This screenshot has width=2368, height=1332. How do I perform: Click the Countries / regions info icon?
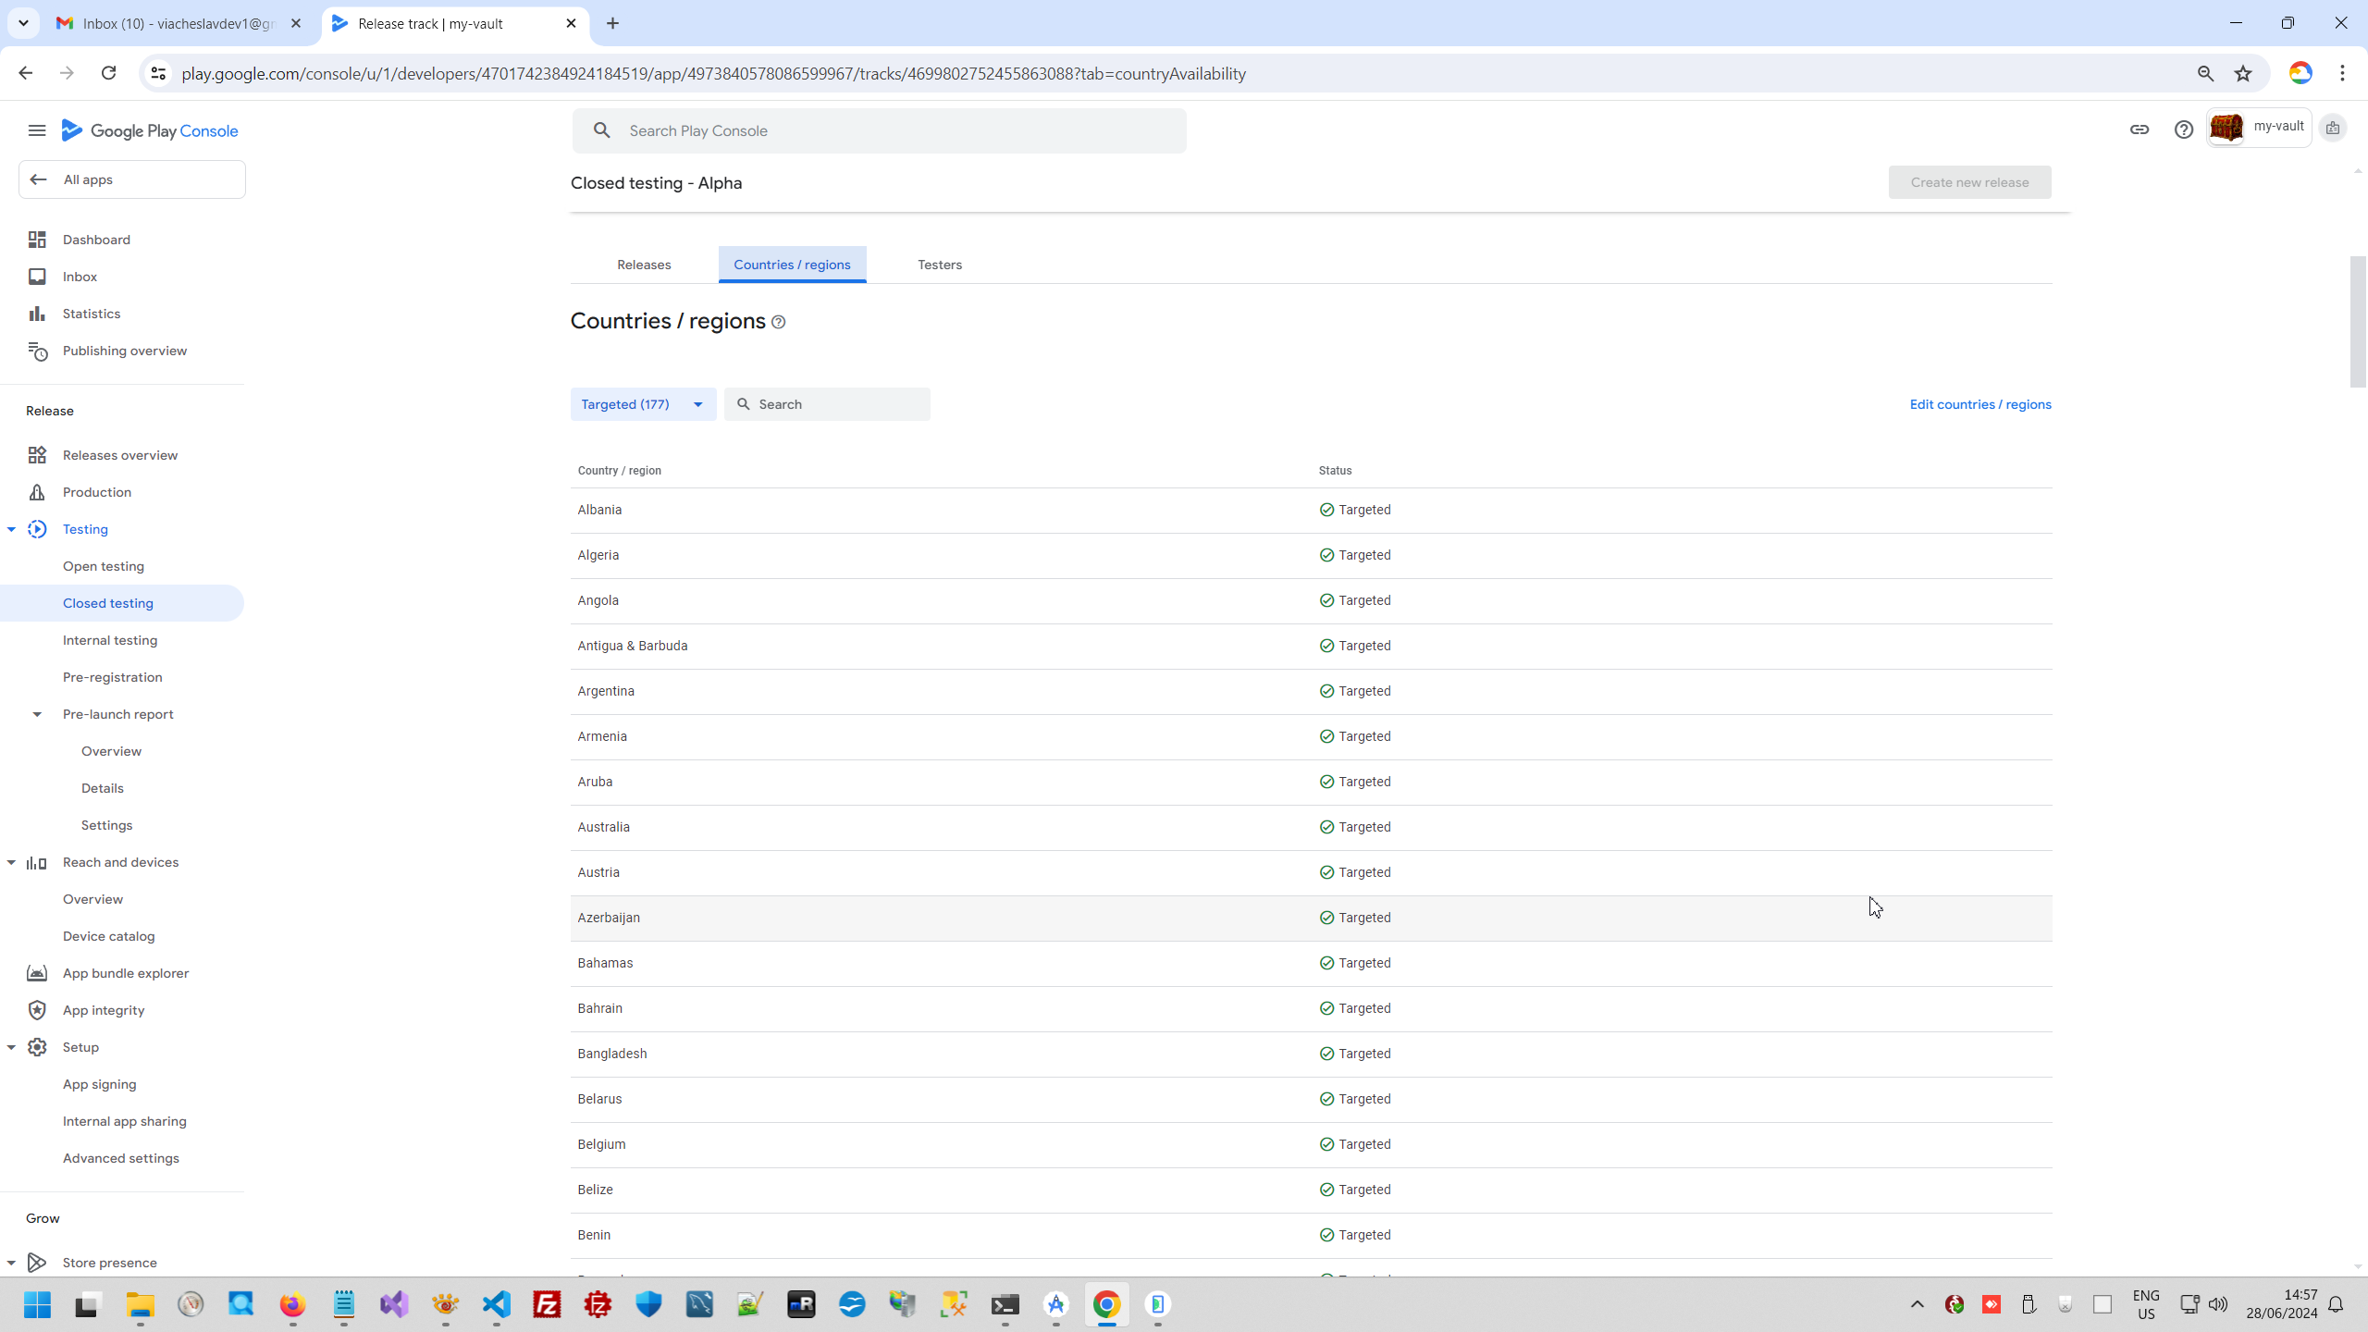(779, 322)
